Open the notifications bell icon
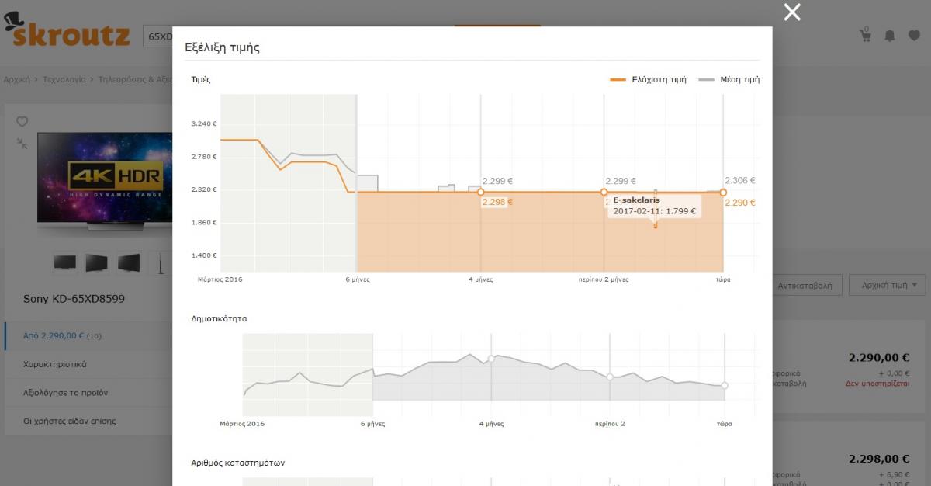 point(890,36)
